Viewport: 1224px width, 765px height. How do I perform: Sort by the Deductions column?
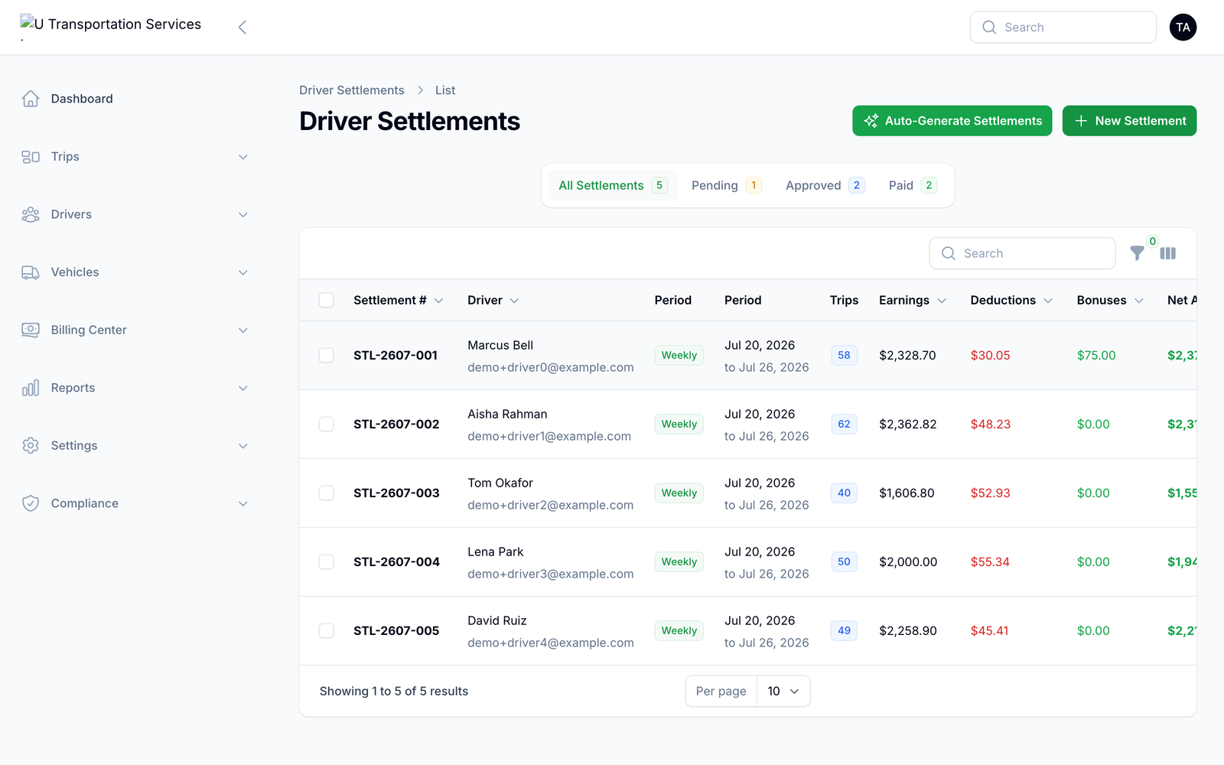tap(1011, 300)
